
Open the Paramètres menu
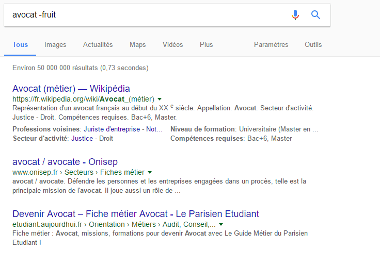(271, 44)
